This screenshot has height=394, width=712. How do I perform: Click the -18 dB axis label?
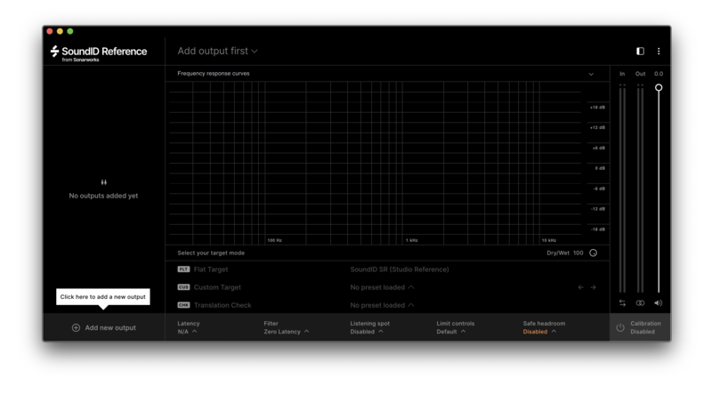click(x=598, y=229)
